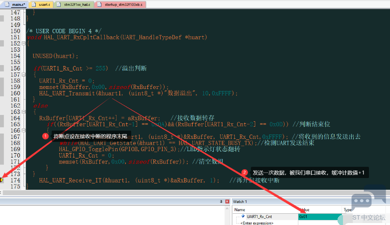The width and height of the screenshot is (390, 225).
Task: Click the UART1_Rx_Cnt = 0; on line 170
Action: [x=86, y=156]
